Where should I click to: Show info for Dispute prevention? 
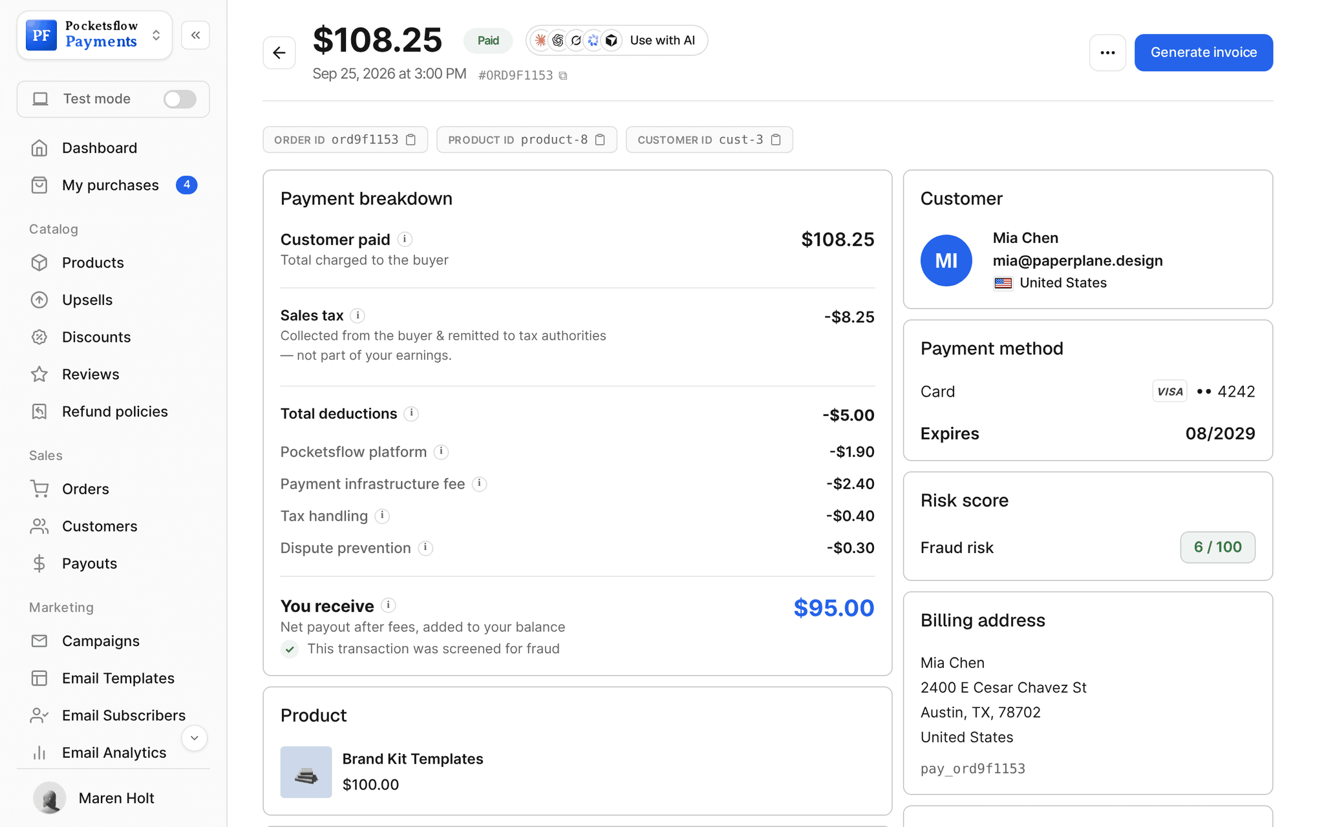coord(425,548)
